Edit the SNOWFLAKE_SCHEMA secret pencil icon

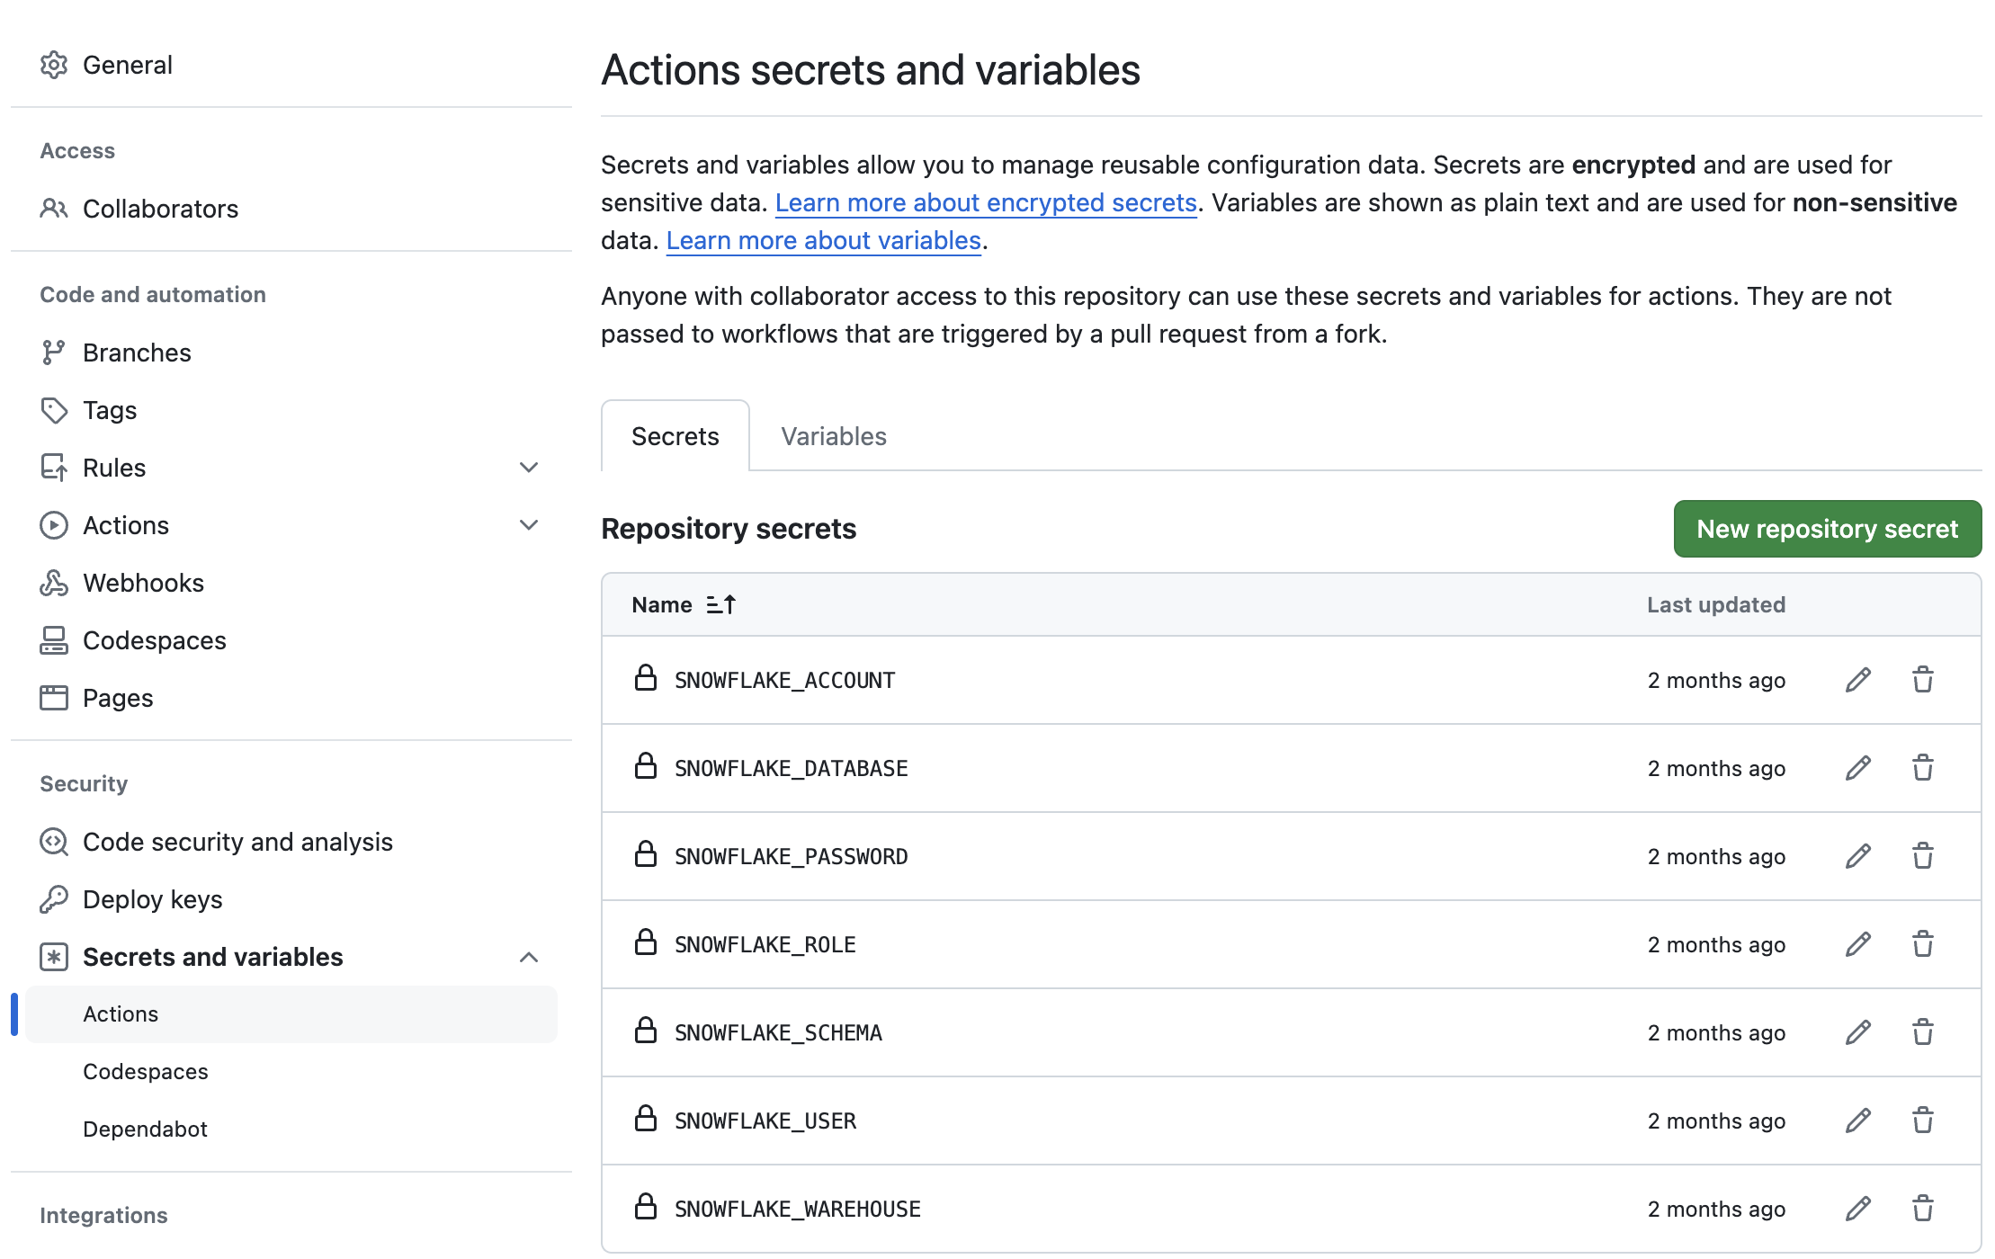click(x=1858, y=1032)
